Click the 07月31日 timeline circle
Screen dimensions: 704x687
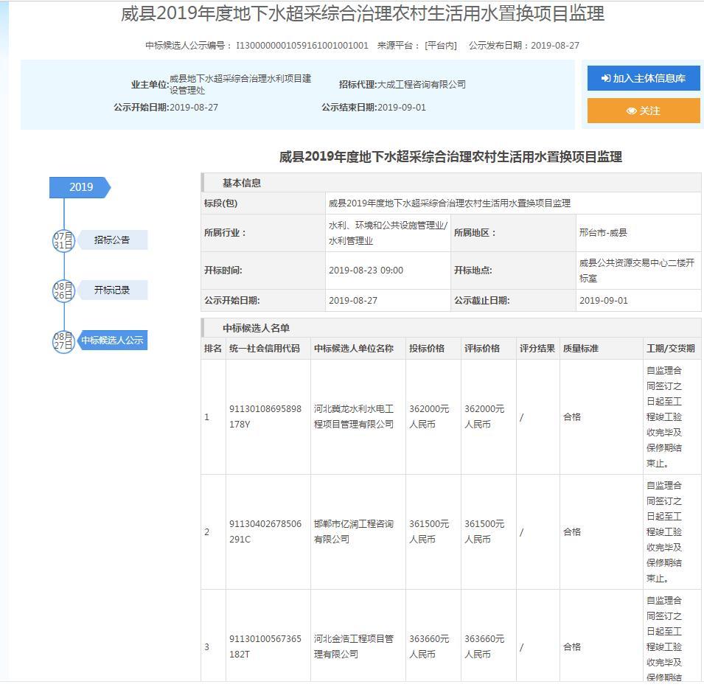point(63,240)
